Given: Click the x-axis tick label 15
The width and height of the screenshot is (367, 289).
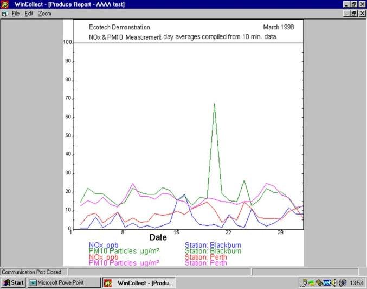Looking at the screenshot, I should click(x=176, y=233).
